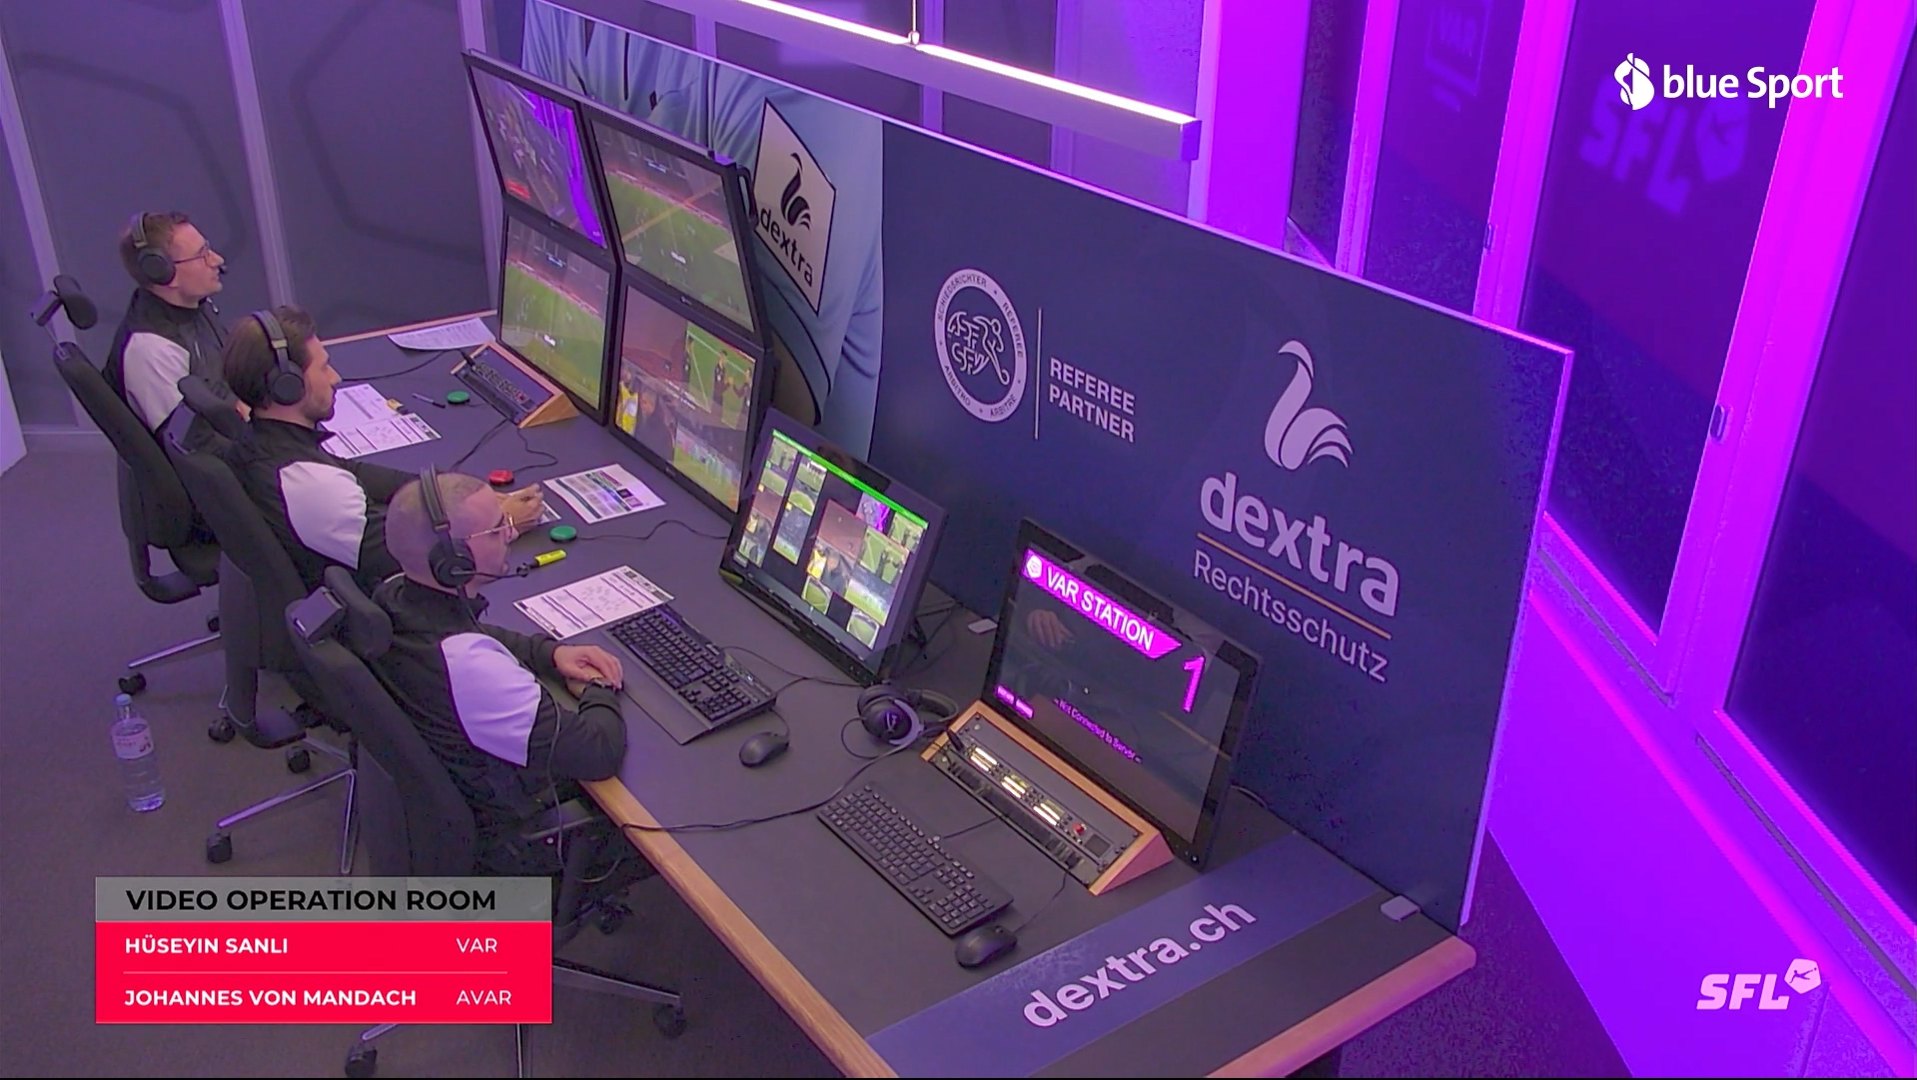Select the "VIDEO OPERATION ROOM" caption title
This screenshot has height=1080, width=1917.
pos(311,900)
